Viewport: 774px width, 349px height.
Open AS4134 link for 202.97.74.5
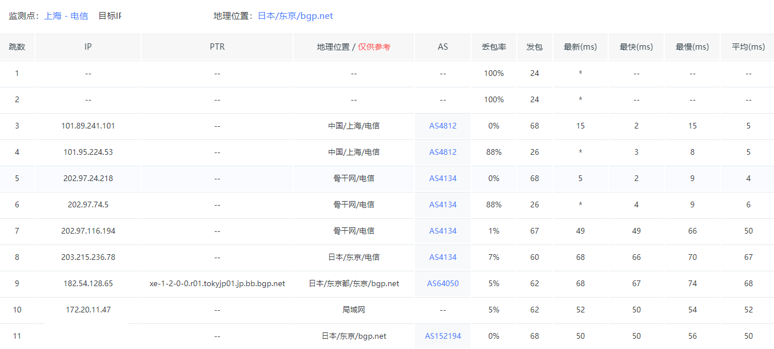[443, 204]
